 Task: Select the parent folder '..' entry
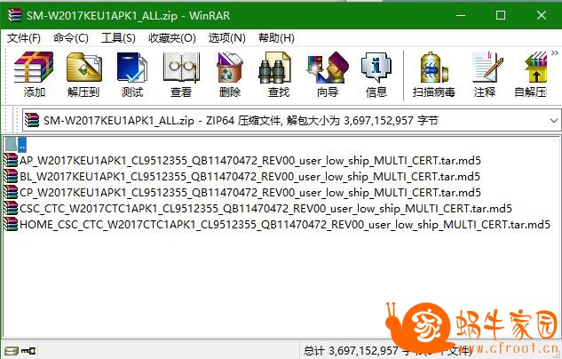[x=15, y=145]
